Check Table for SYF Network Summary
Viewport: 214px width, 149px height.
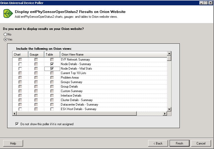[52, 60]
